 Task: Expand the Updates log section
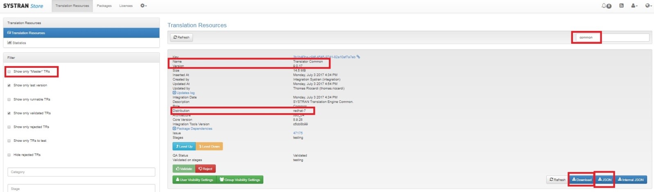click(184, 93)
